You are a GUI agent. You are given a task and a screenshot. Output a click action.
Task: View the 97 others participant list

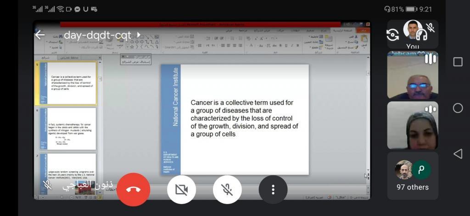coord(412,176)
